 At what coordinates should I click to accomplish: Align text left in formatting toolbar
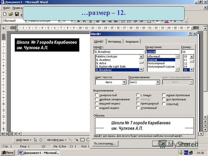pos(98,21)
